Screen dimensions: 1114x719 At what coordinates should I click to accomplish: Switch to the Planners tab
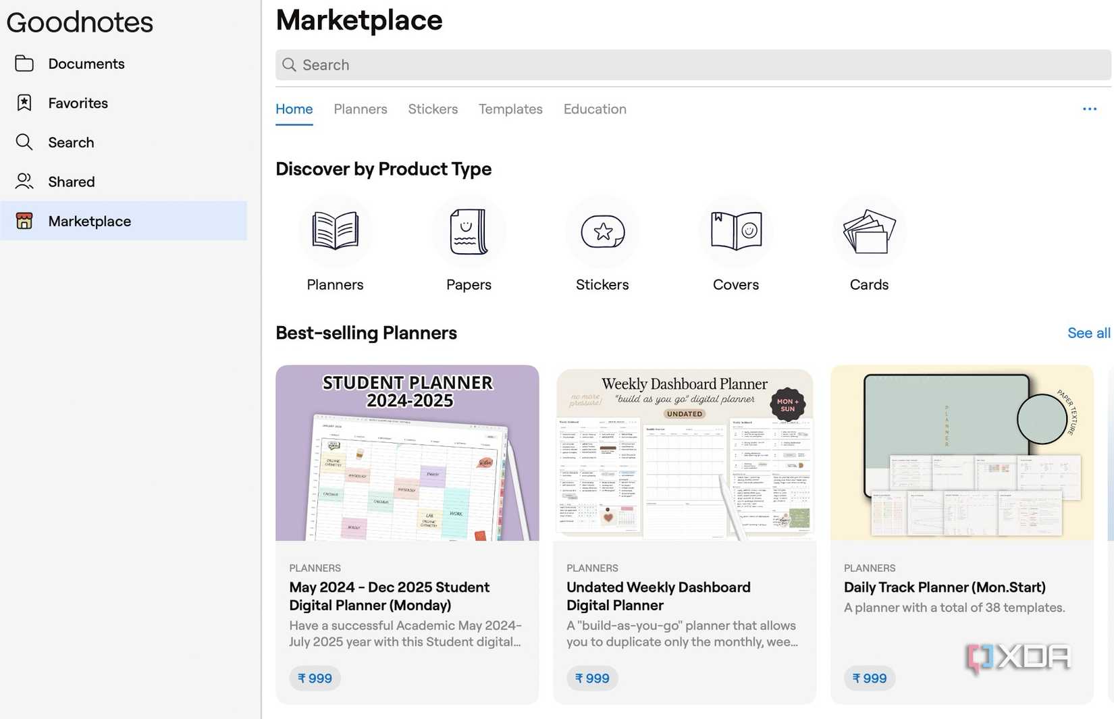click(x=361, y=109)
